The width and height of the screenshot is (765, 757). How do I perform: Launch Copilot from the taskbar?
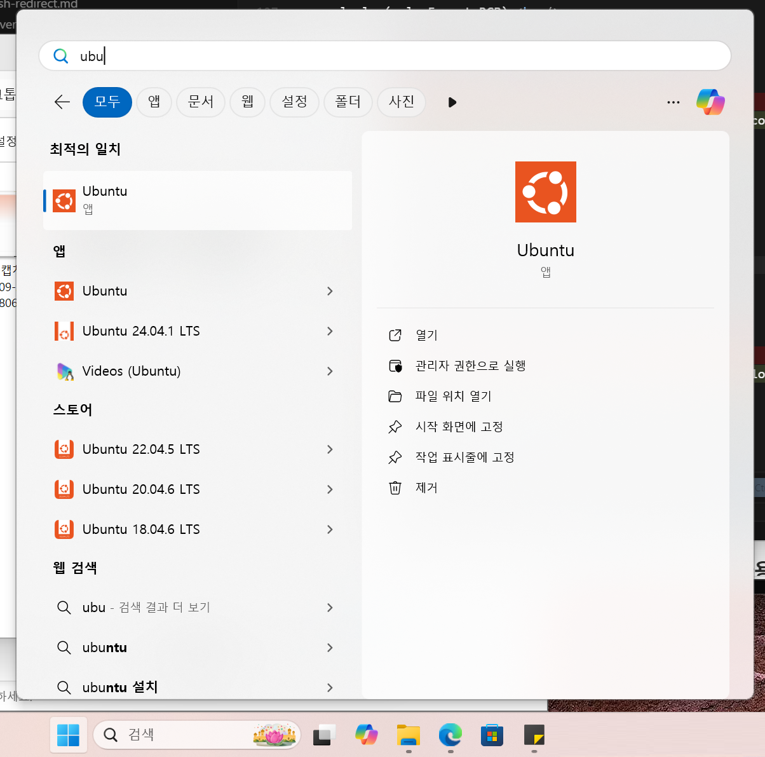[366, 735]
